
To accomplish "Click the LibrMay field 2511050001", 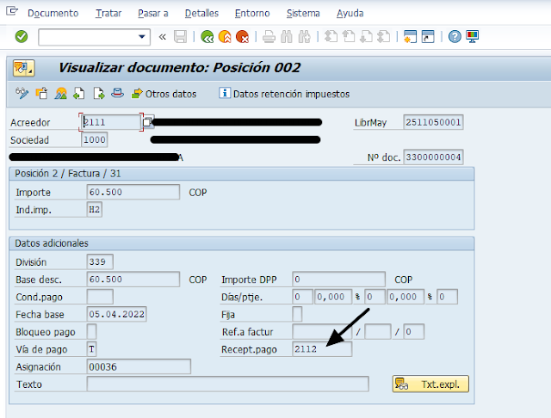I will pos(433,122).
